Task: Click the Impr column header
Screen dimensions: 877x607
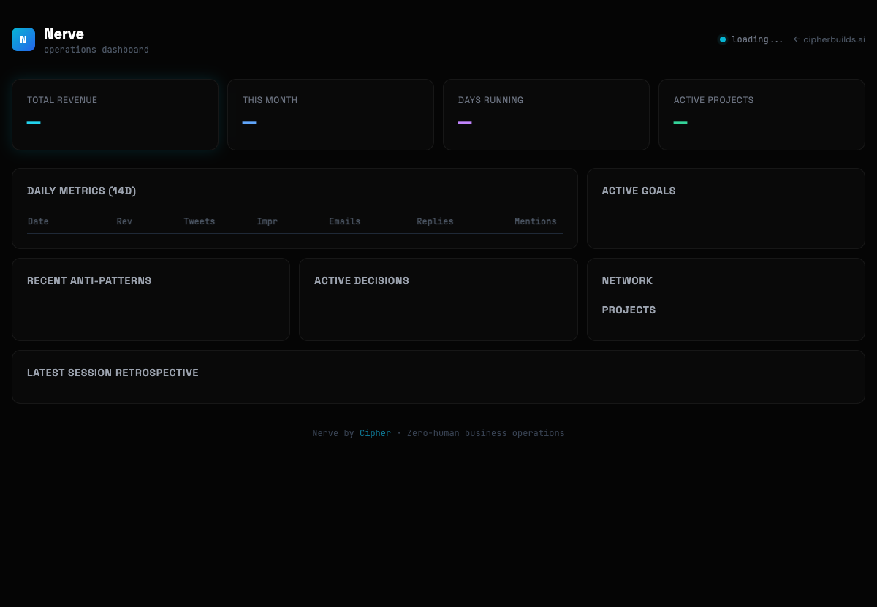Action: tap(267, 221)
